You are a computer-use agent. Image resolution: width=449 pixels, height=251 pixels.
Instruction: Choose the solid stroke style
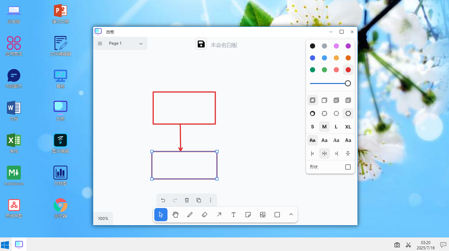tap(348, 113)
